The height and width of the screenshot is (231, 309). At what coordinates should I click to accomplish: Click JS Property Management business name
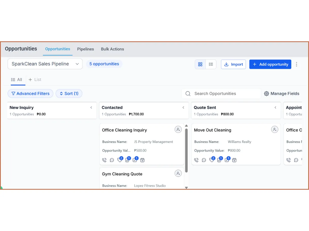(153, 142)
